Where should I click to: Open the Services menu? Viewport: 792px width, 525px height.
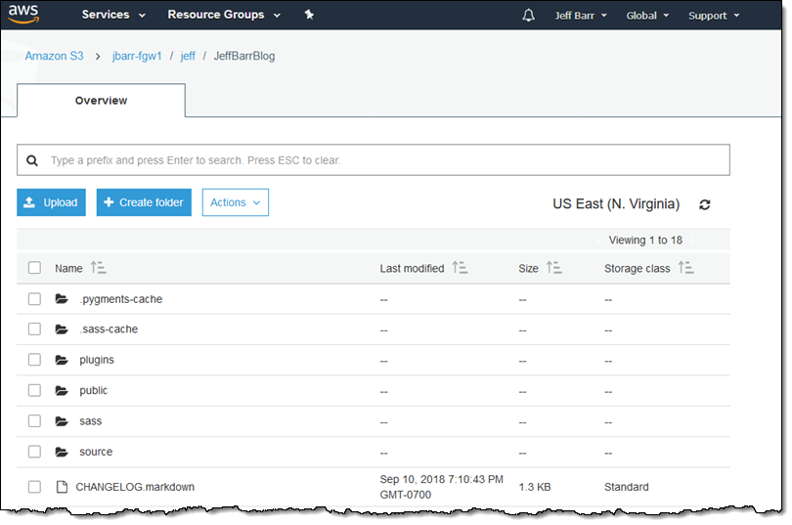click(x=113, y=16)
